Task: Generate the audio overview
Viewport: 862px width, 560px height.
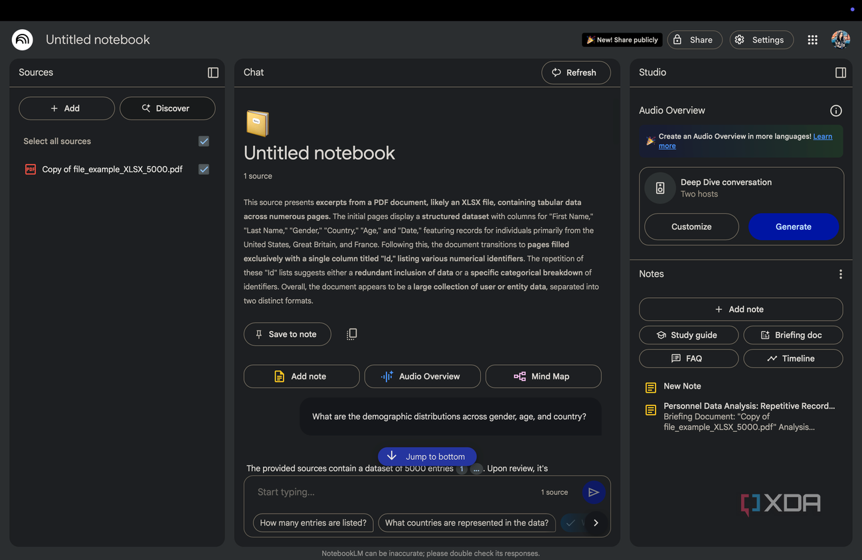Action: coord(794,227)
